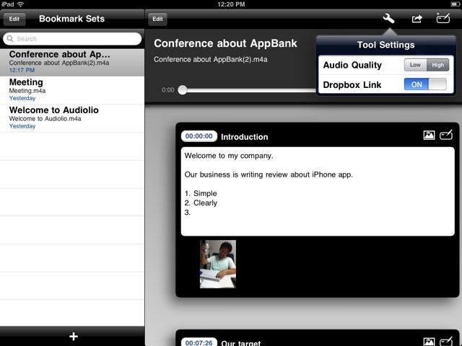Select the Conference about Ap... bookmark set
This screenshot has height=346, width=462.
coord(72,62)
